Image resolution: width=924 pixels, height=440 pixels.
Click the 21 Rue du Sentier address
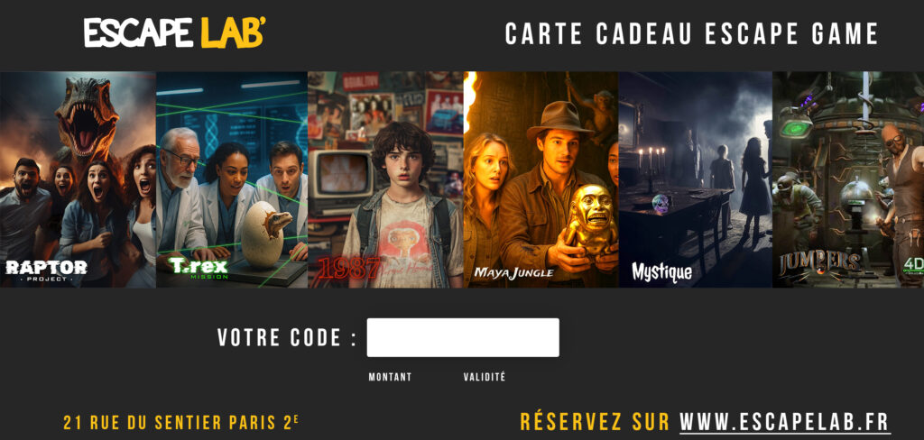pyautogui.click(x=180, y=422)
